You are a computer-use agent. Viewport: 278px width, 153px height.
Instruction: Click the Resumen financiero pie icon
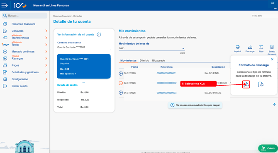(5, 24)
